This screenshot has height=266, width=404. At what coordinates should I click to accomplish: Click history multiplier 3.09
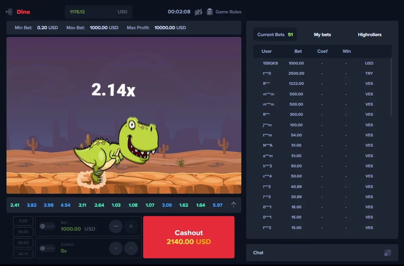pos(167,205)
